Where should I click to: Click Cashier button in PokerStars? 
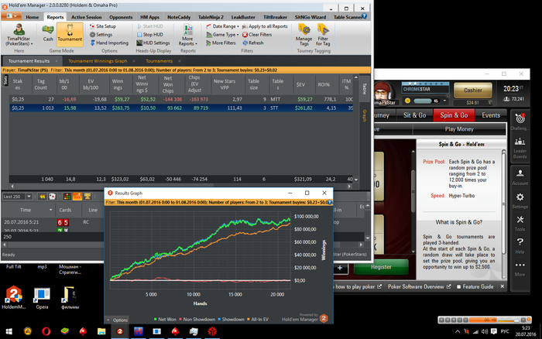(x=473, y=91)
